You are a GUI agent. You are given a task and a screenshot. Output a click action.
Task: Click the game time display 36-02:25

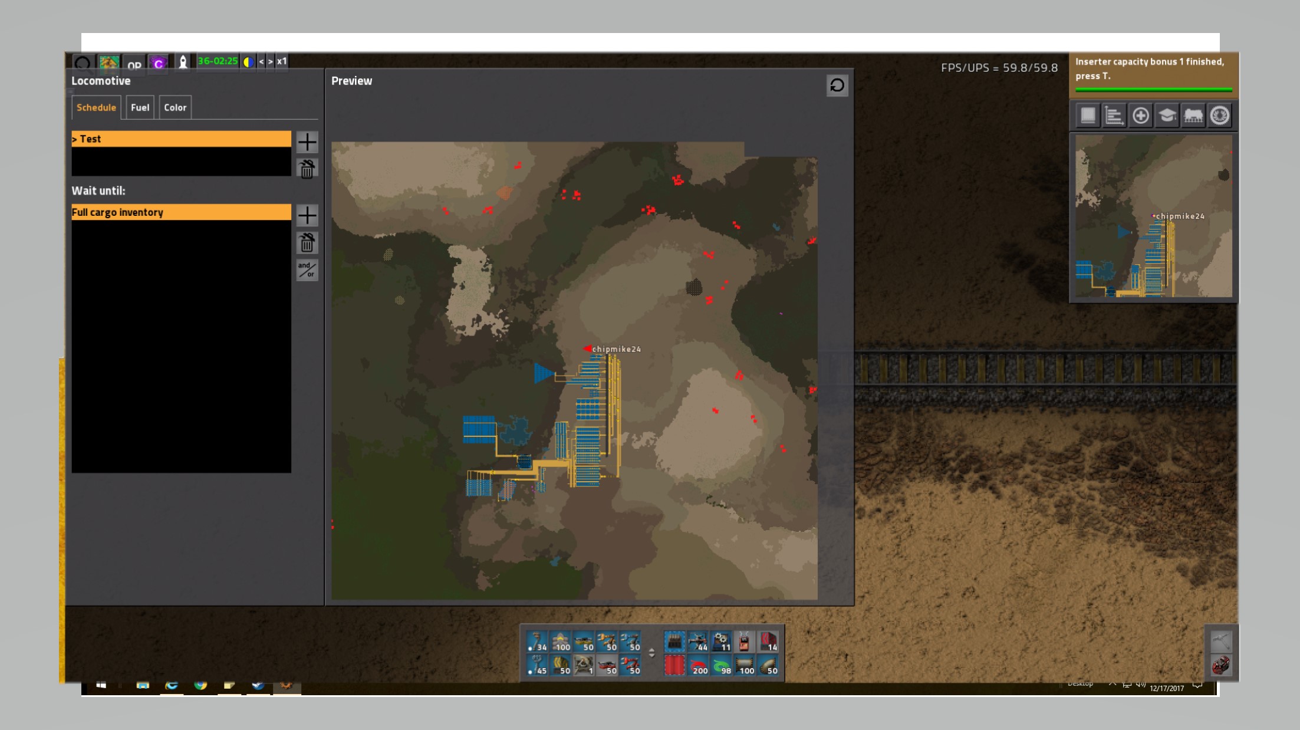click(x=218, y=61)
